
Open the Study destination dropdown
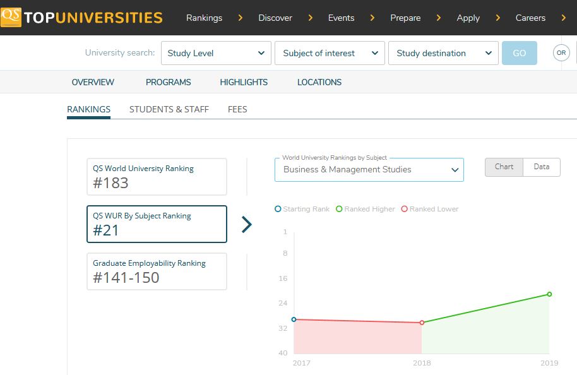443,53
